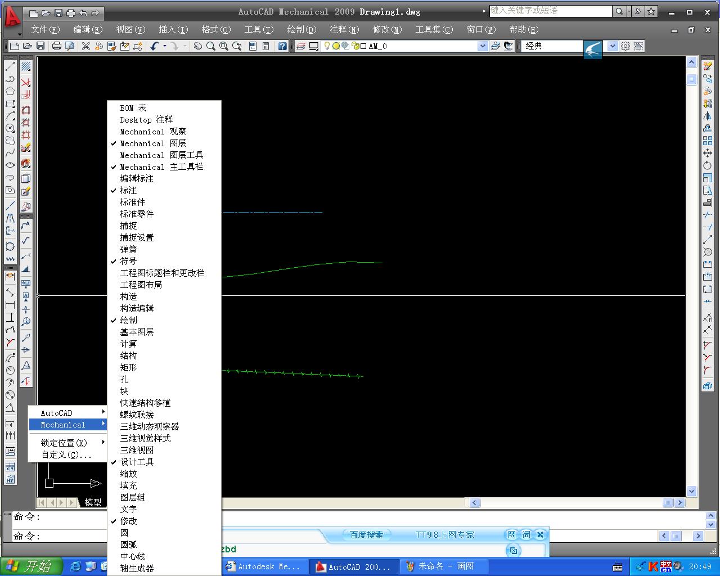The image size is (720, 576).
Task: Click the Quick Access Plot printer icon
Action: (70, 13)
